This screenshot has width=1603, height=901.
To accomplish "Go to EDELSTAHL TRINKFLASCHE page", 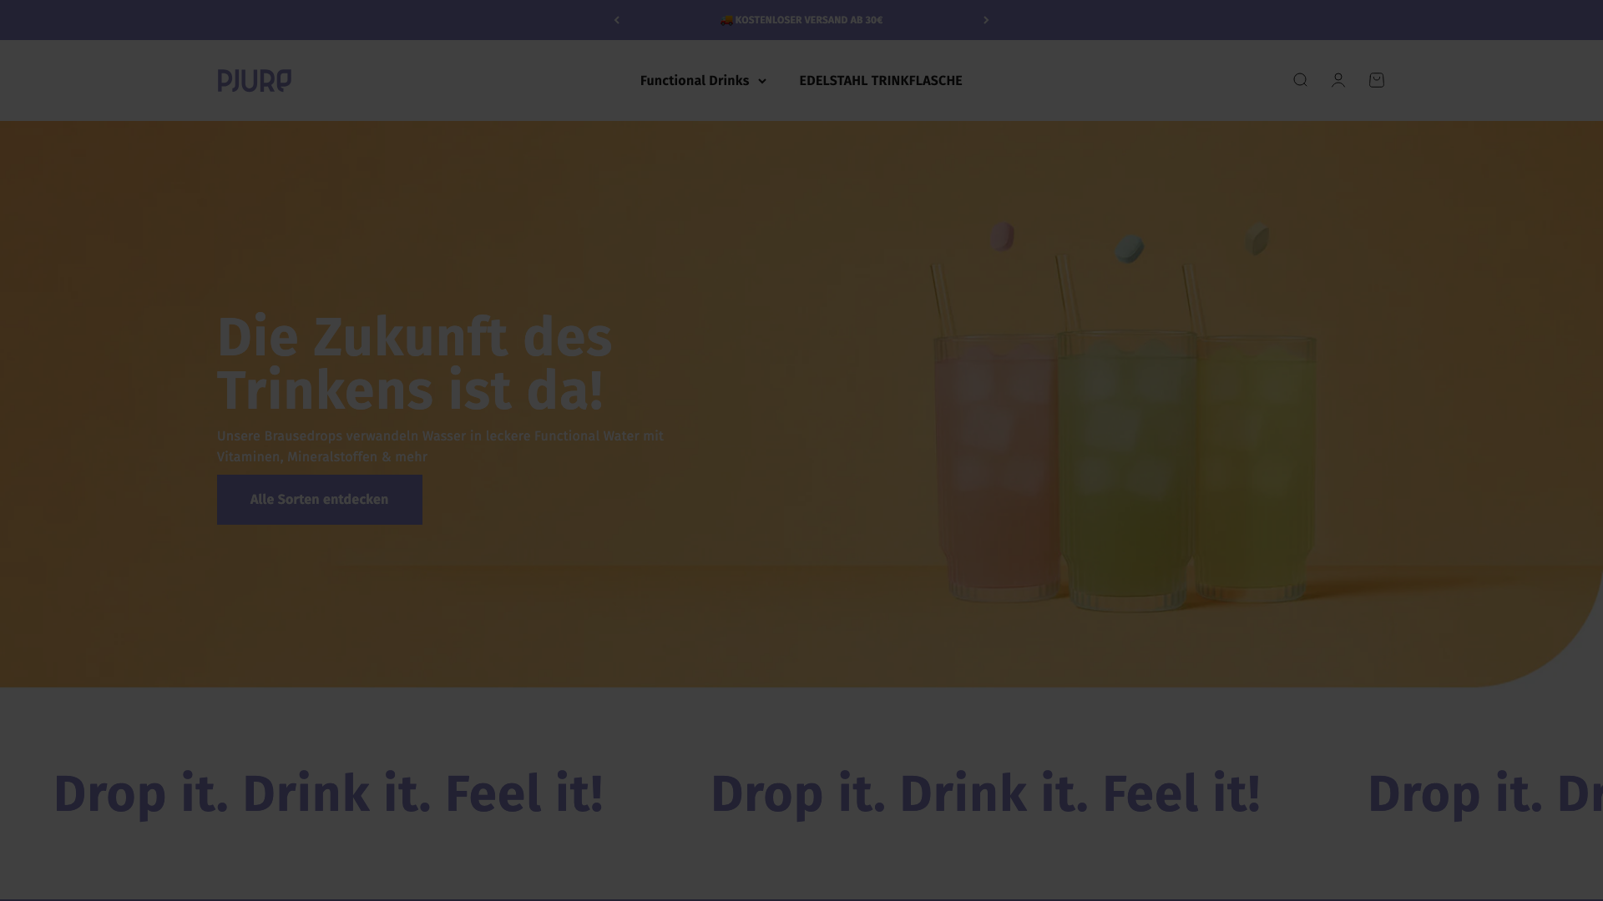I will [881, 81].
